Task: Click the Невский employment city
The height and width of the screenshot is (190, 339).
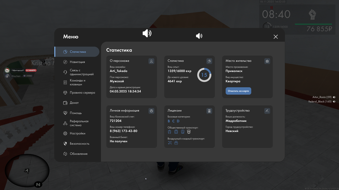Action: (x=232, y=131)
